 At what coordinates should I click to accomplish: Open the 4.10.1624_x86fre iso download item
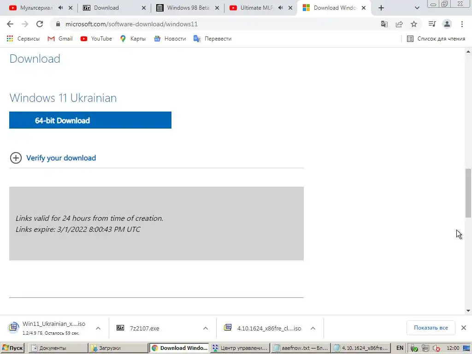(263, 328)
